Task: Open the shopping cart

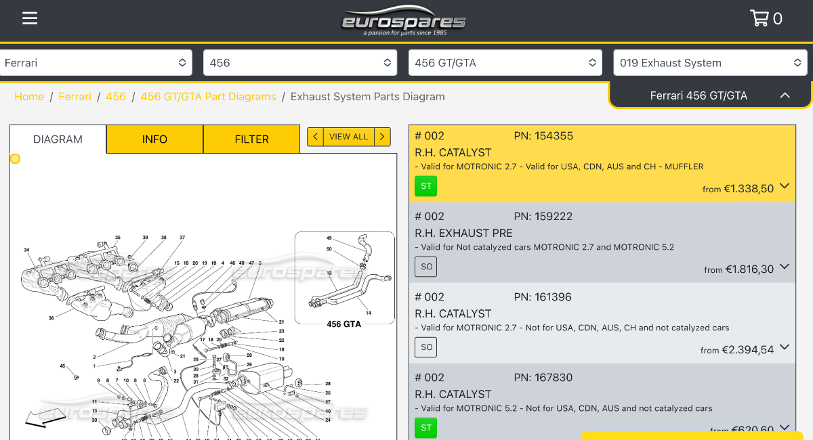Action: point(766,18)
